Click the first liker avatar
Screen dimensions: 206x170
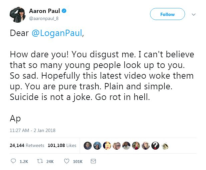coord(88,145)
